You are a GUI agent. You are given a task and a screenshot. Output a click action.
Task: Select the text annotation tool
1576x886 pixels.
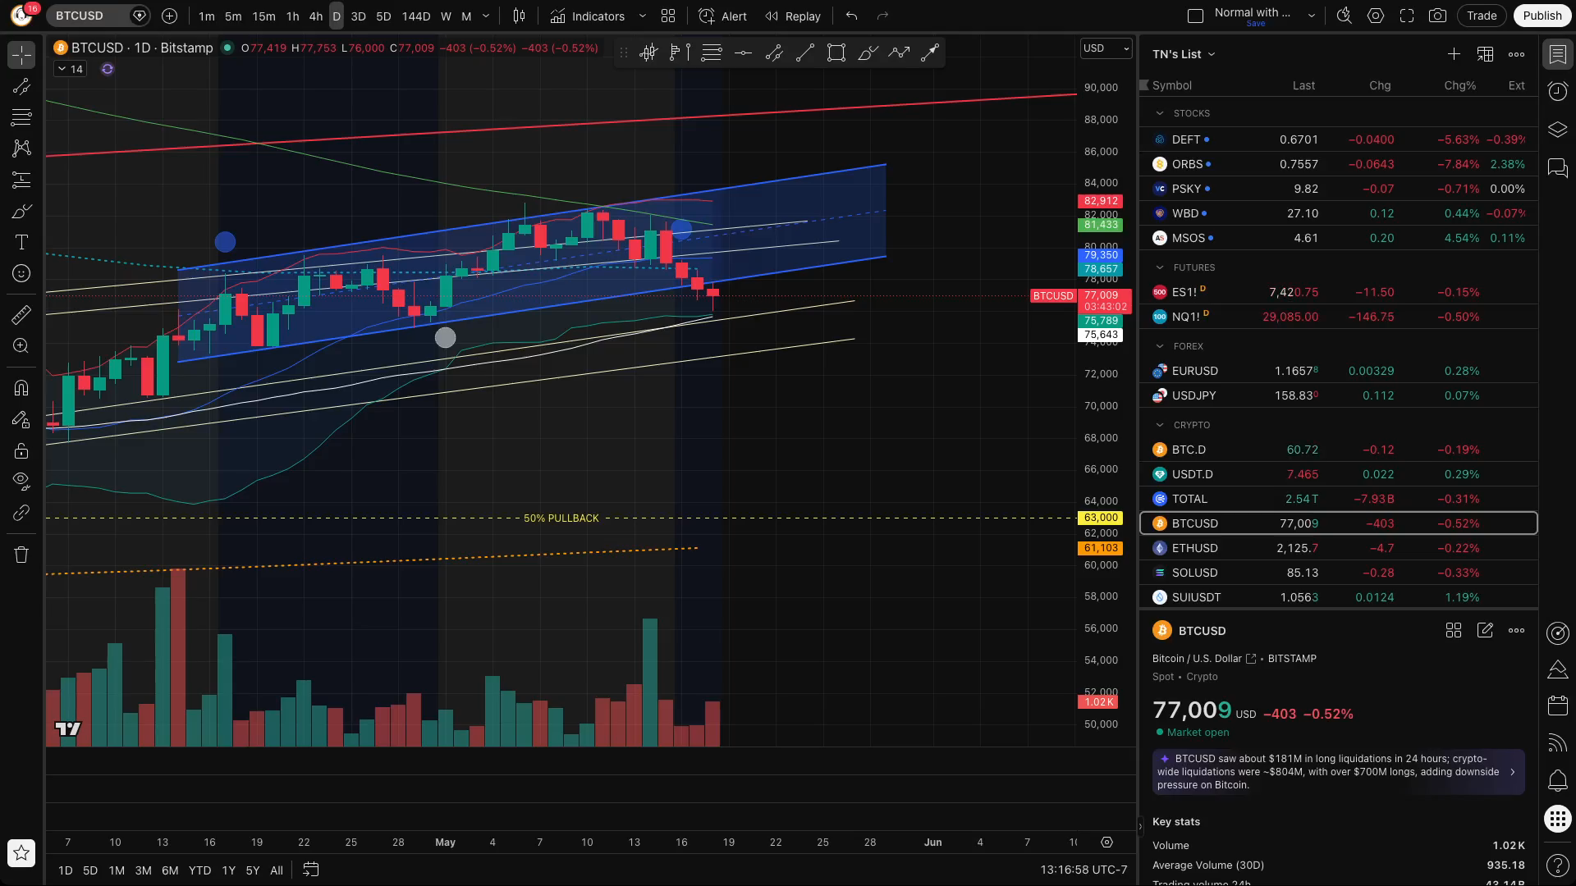21,242
